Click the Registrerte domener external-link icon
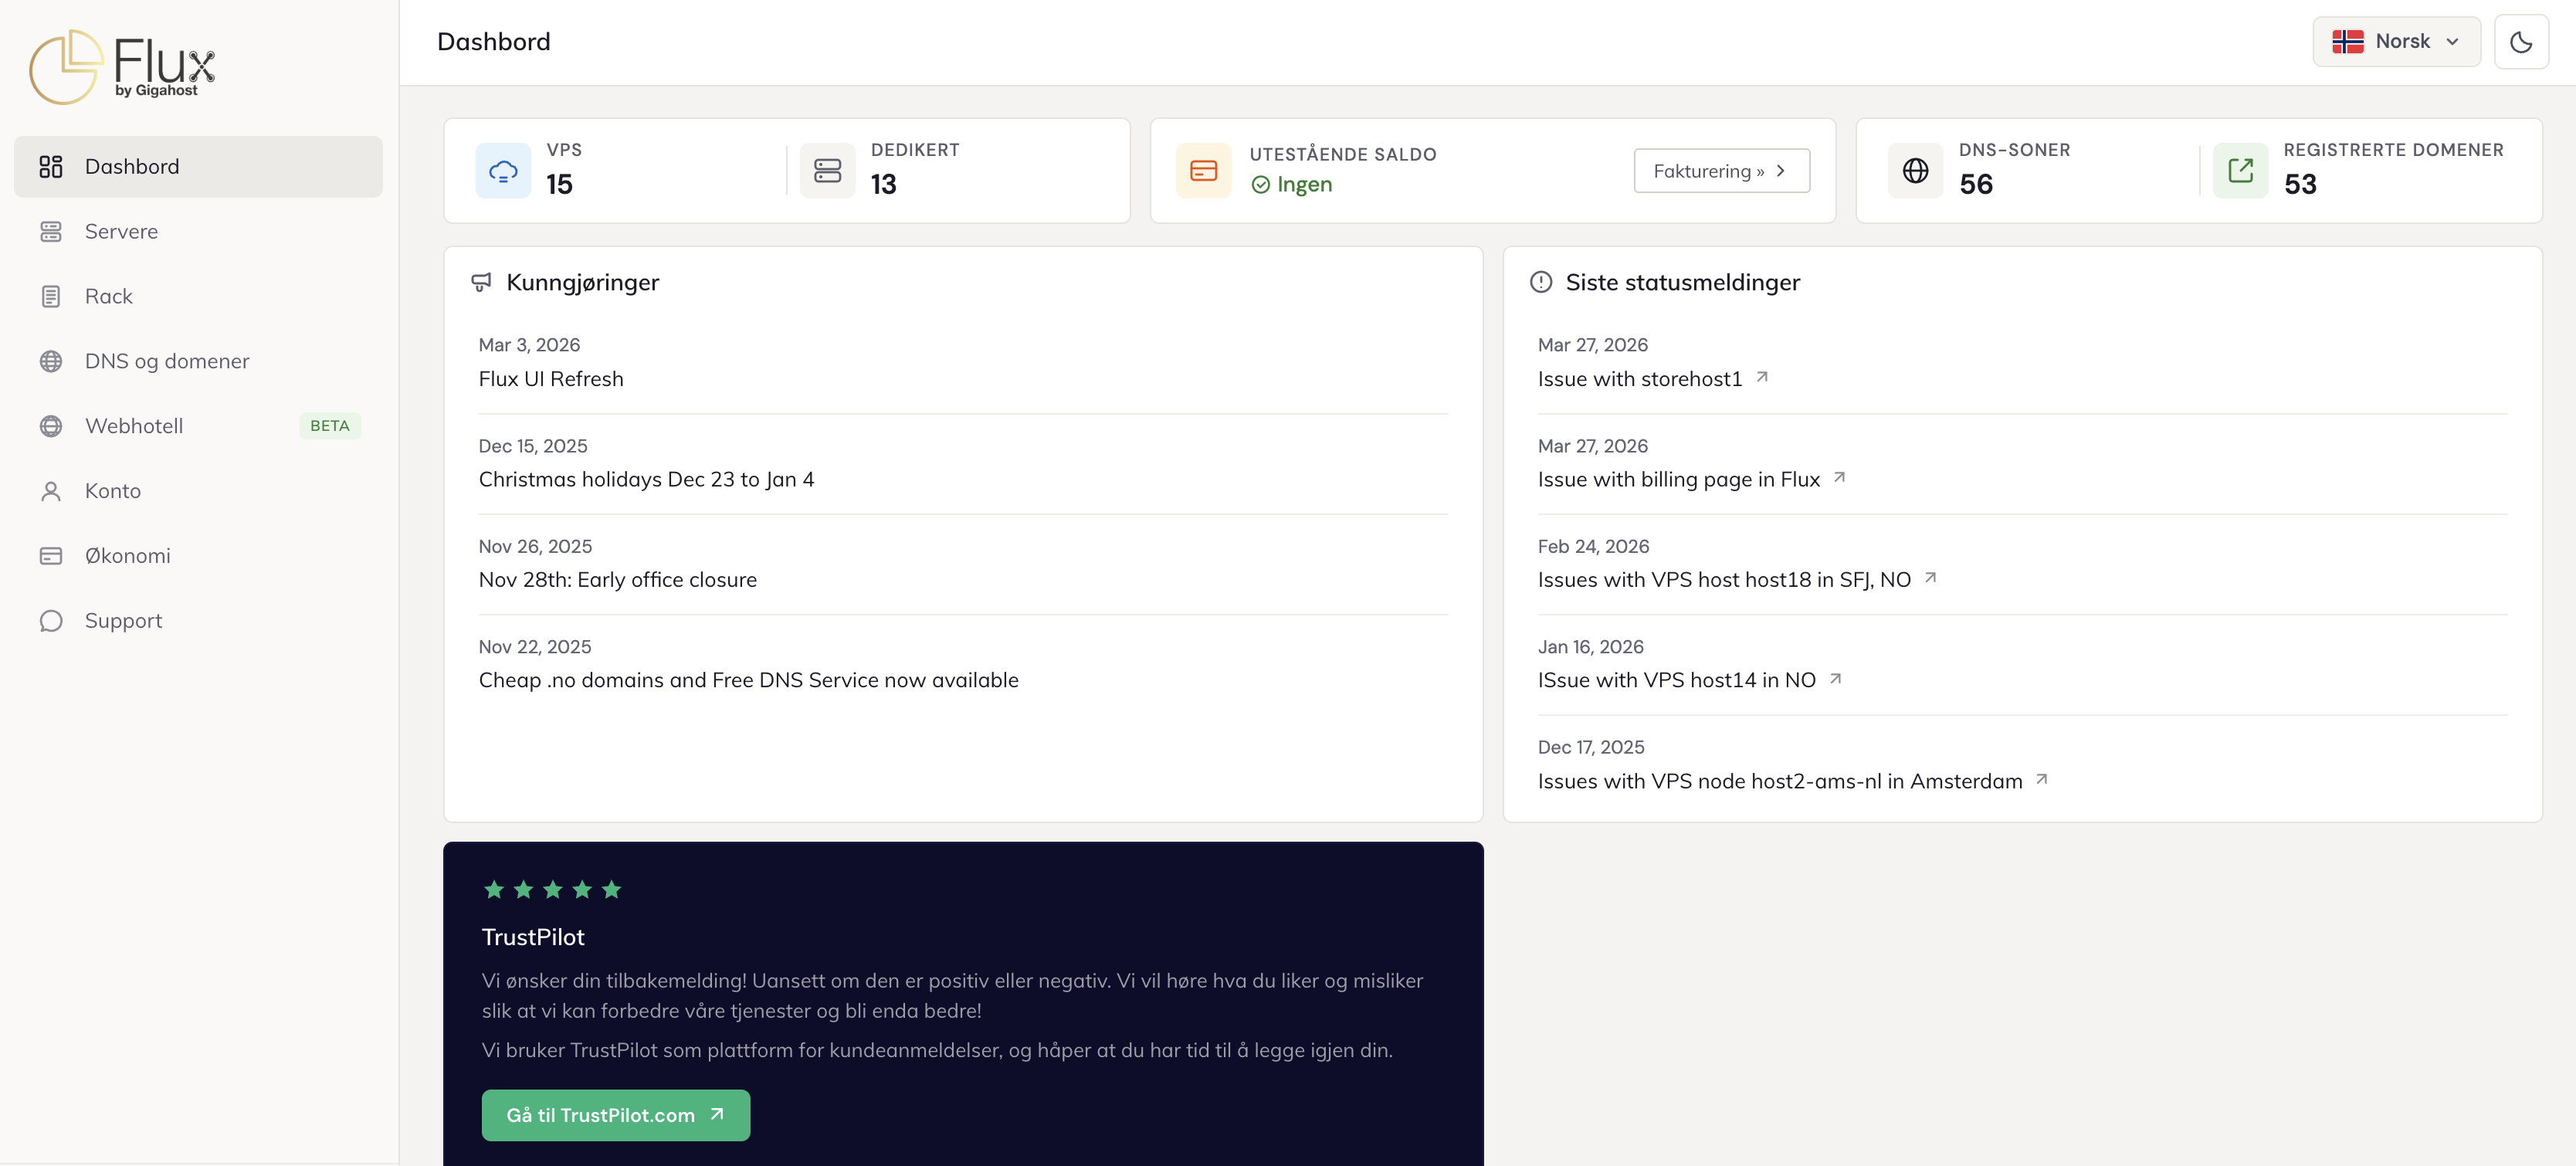Image resolution: width=2576 pixels, height=1166 pixels. (x=2240, y=171)
